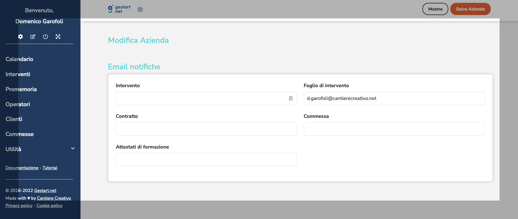Screen dimensions: 518x219
Task: Click the edit profile pencil icon
Action: [33, 37]
